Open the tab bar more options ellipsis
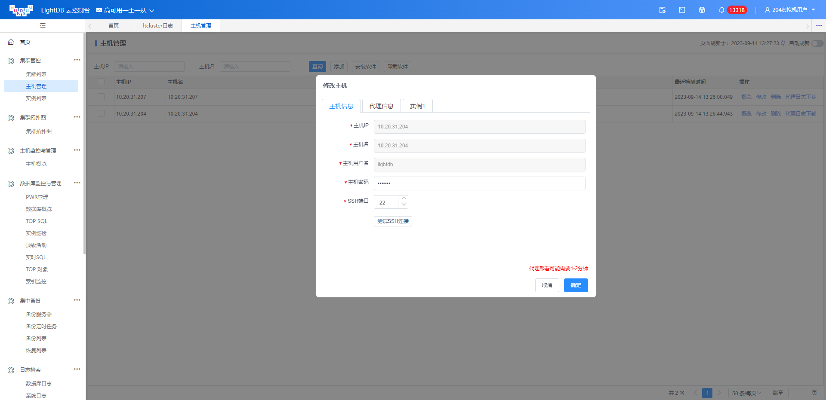 click(819, 26)
